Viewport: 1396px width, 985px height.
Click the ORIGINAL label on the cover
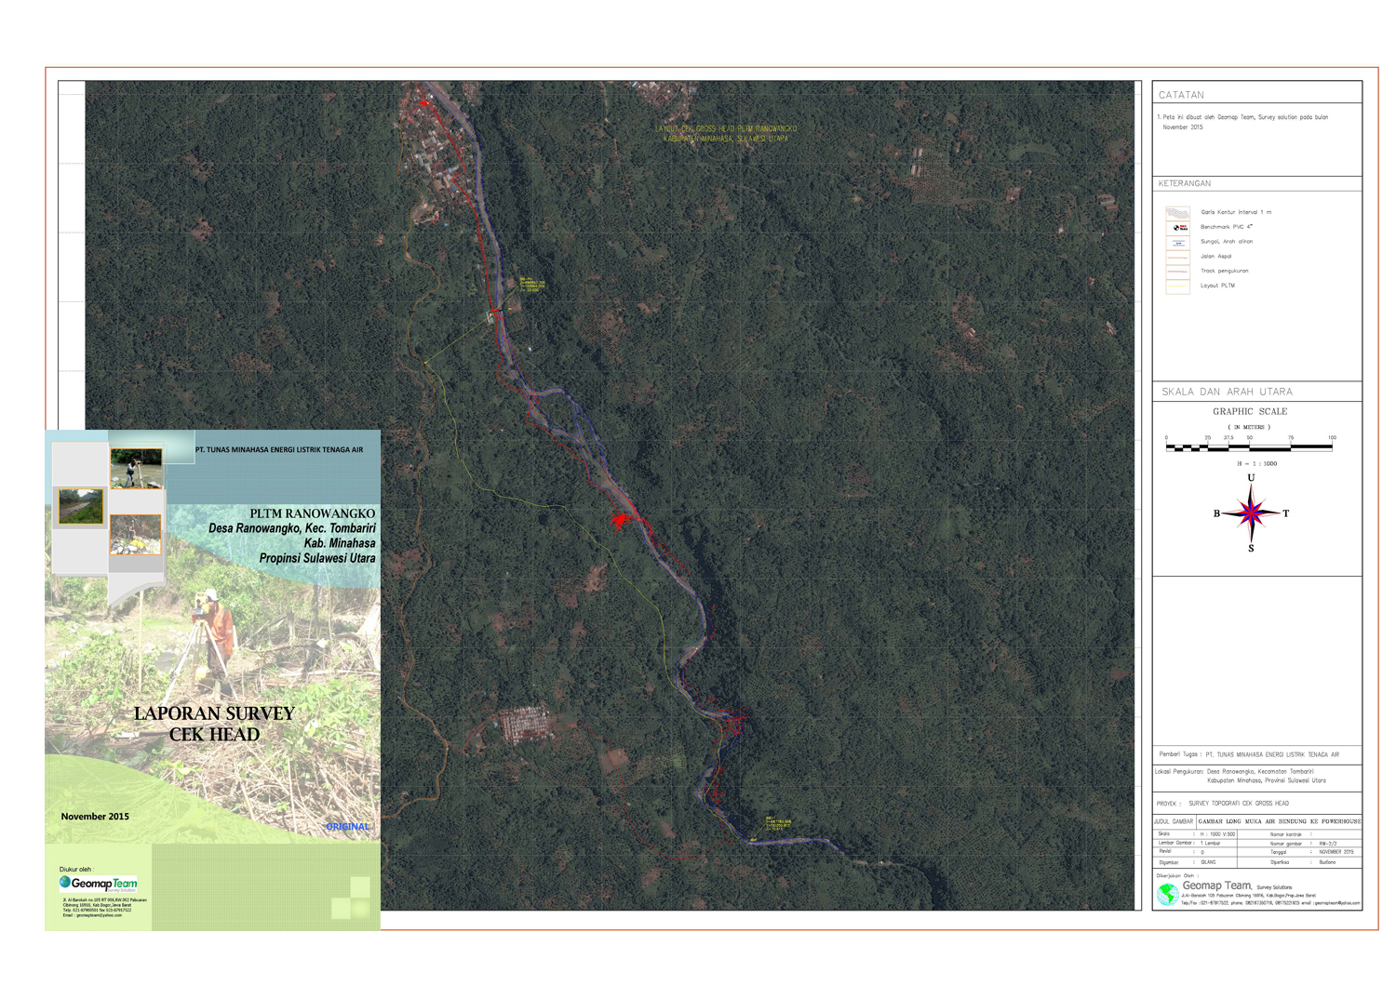[x=347, y=827]
